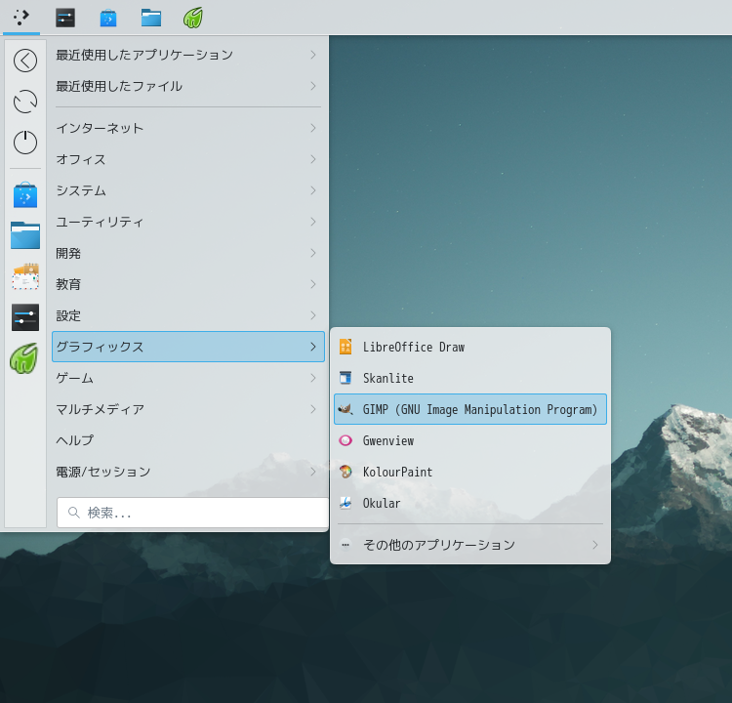Open the 教育 category
732x703 pixels.
[x=188, y=284]
